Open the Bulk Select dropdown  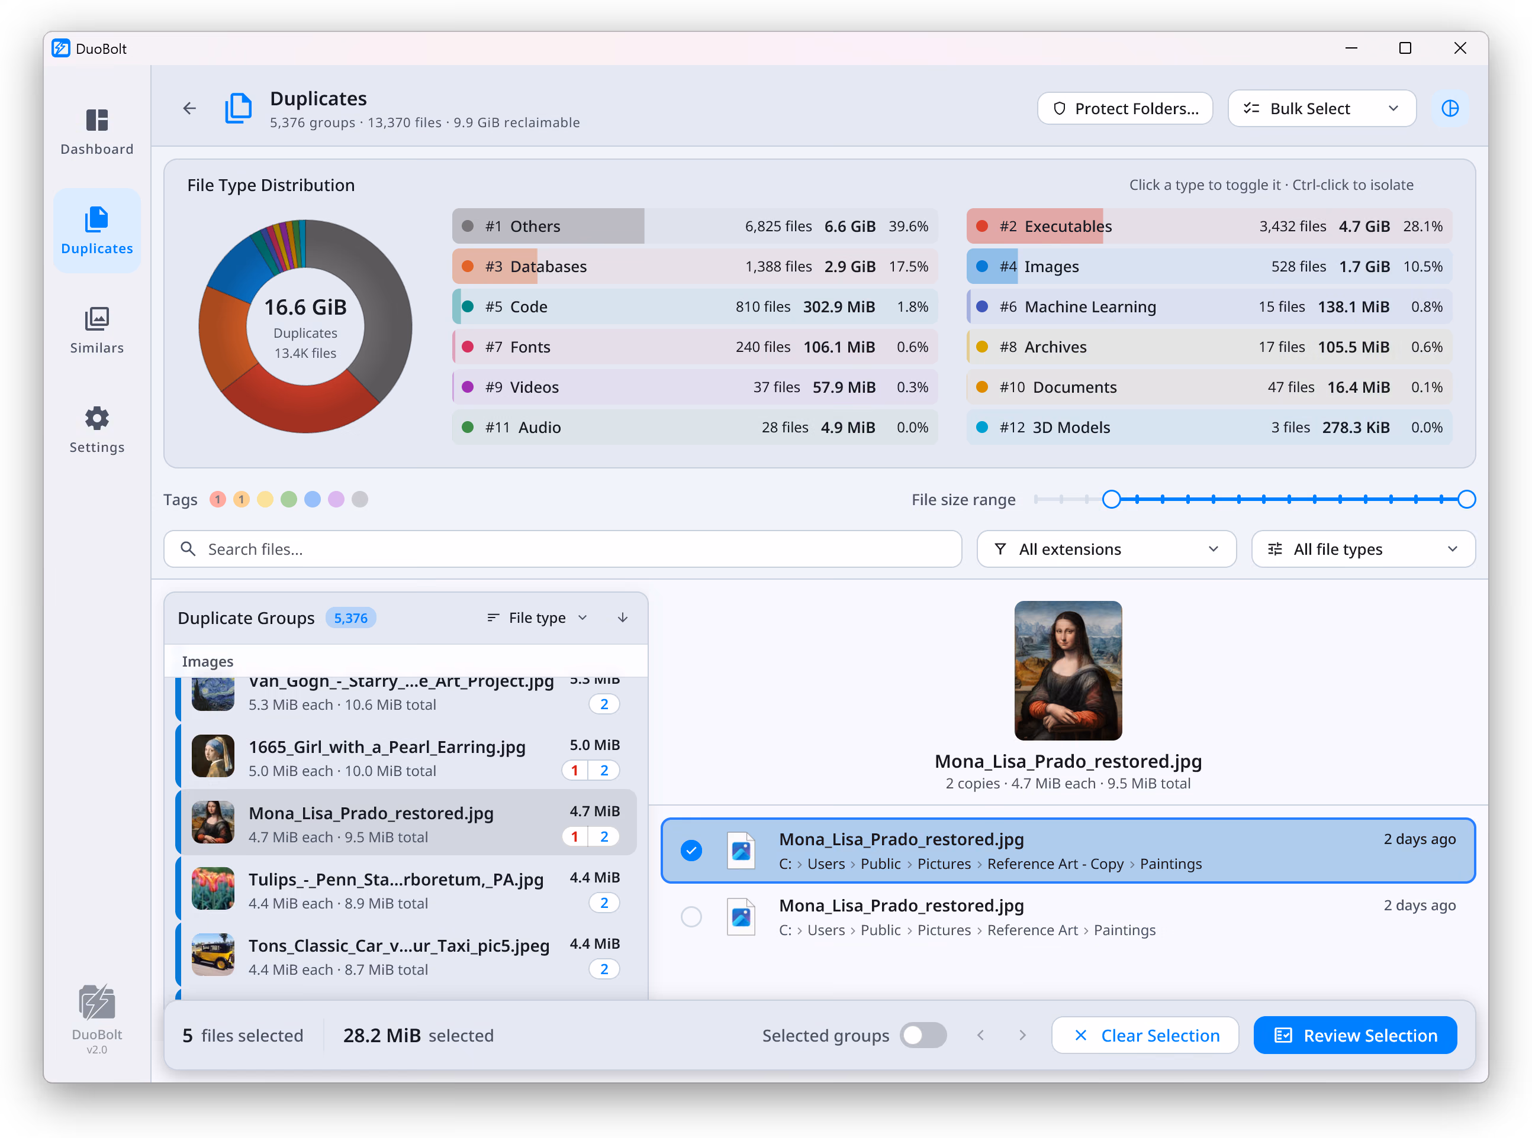[1321, 108]
